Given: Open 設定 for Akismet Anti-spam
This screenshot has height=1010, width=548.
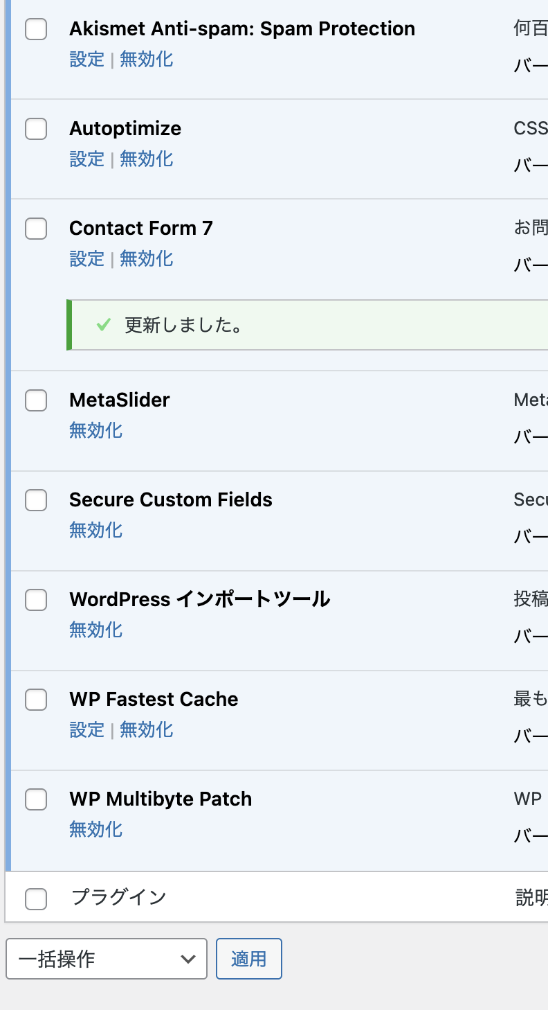Looking at the screenshot, I should [x=86, y=60].
